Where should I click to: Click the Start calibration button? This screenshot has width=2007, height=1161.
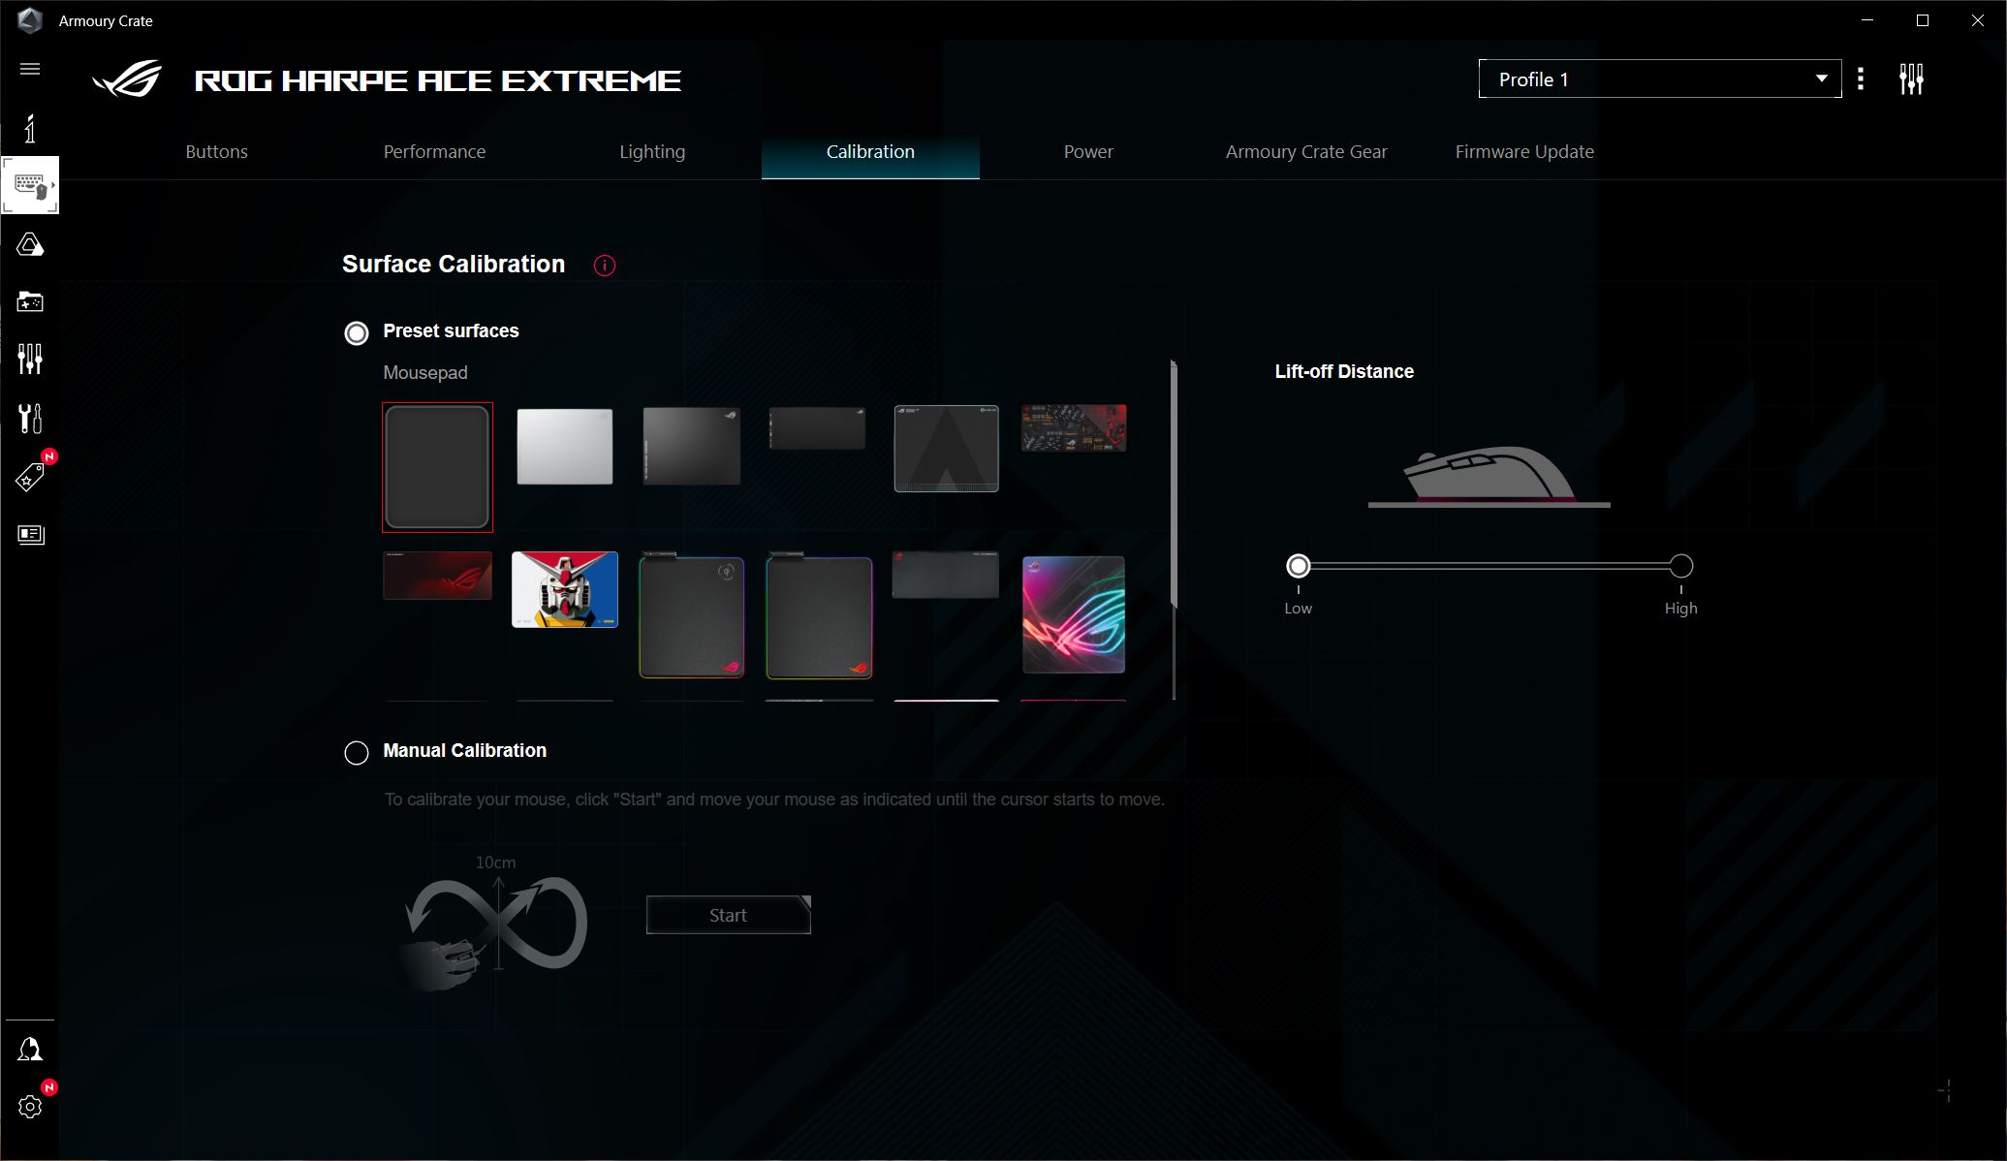click(x=729, y=915)
